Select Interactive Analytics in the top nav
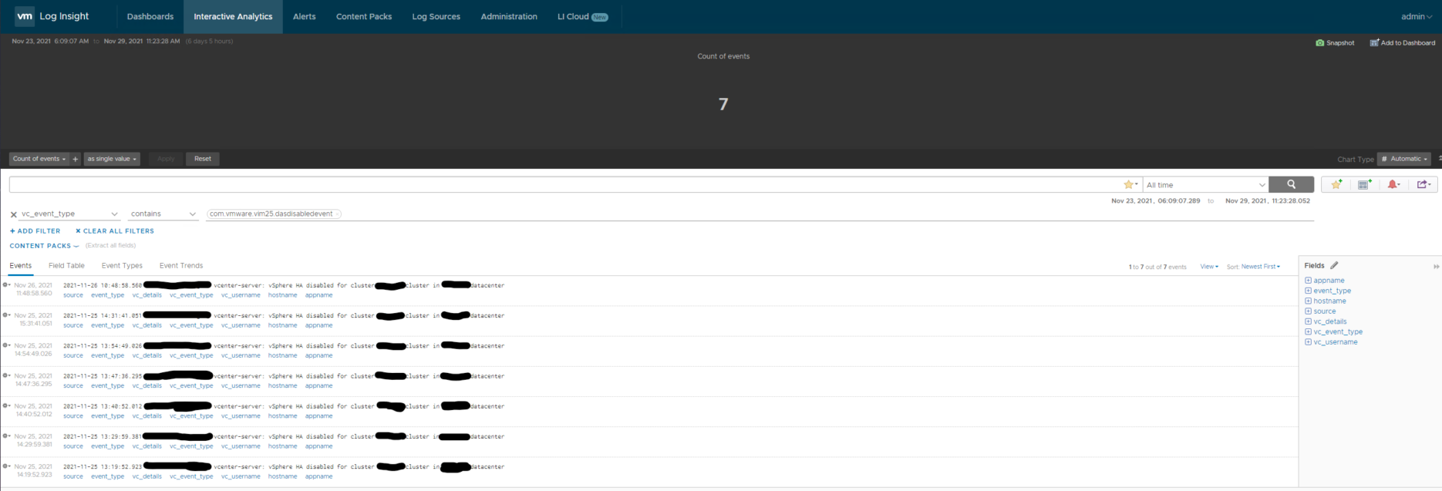Image resolution: width=1442 pixels, height=491 pixels. 233,16
